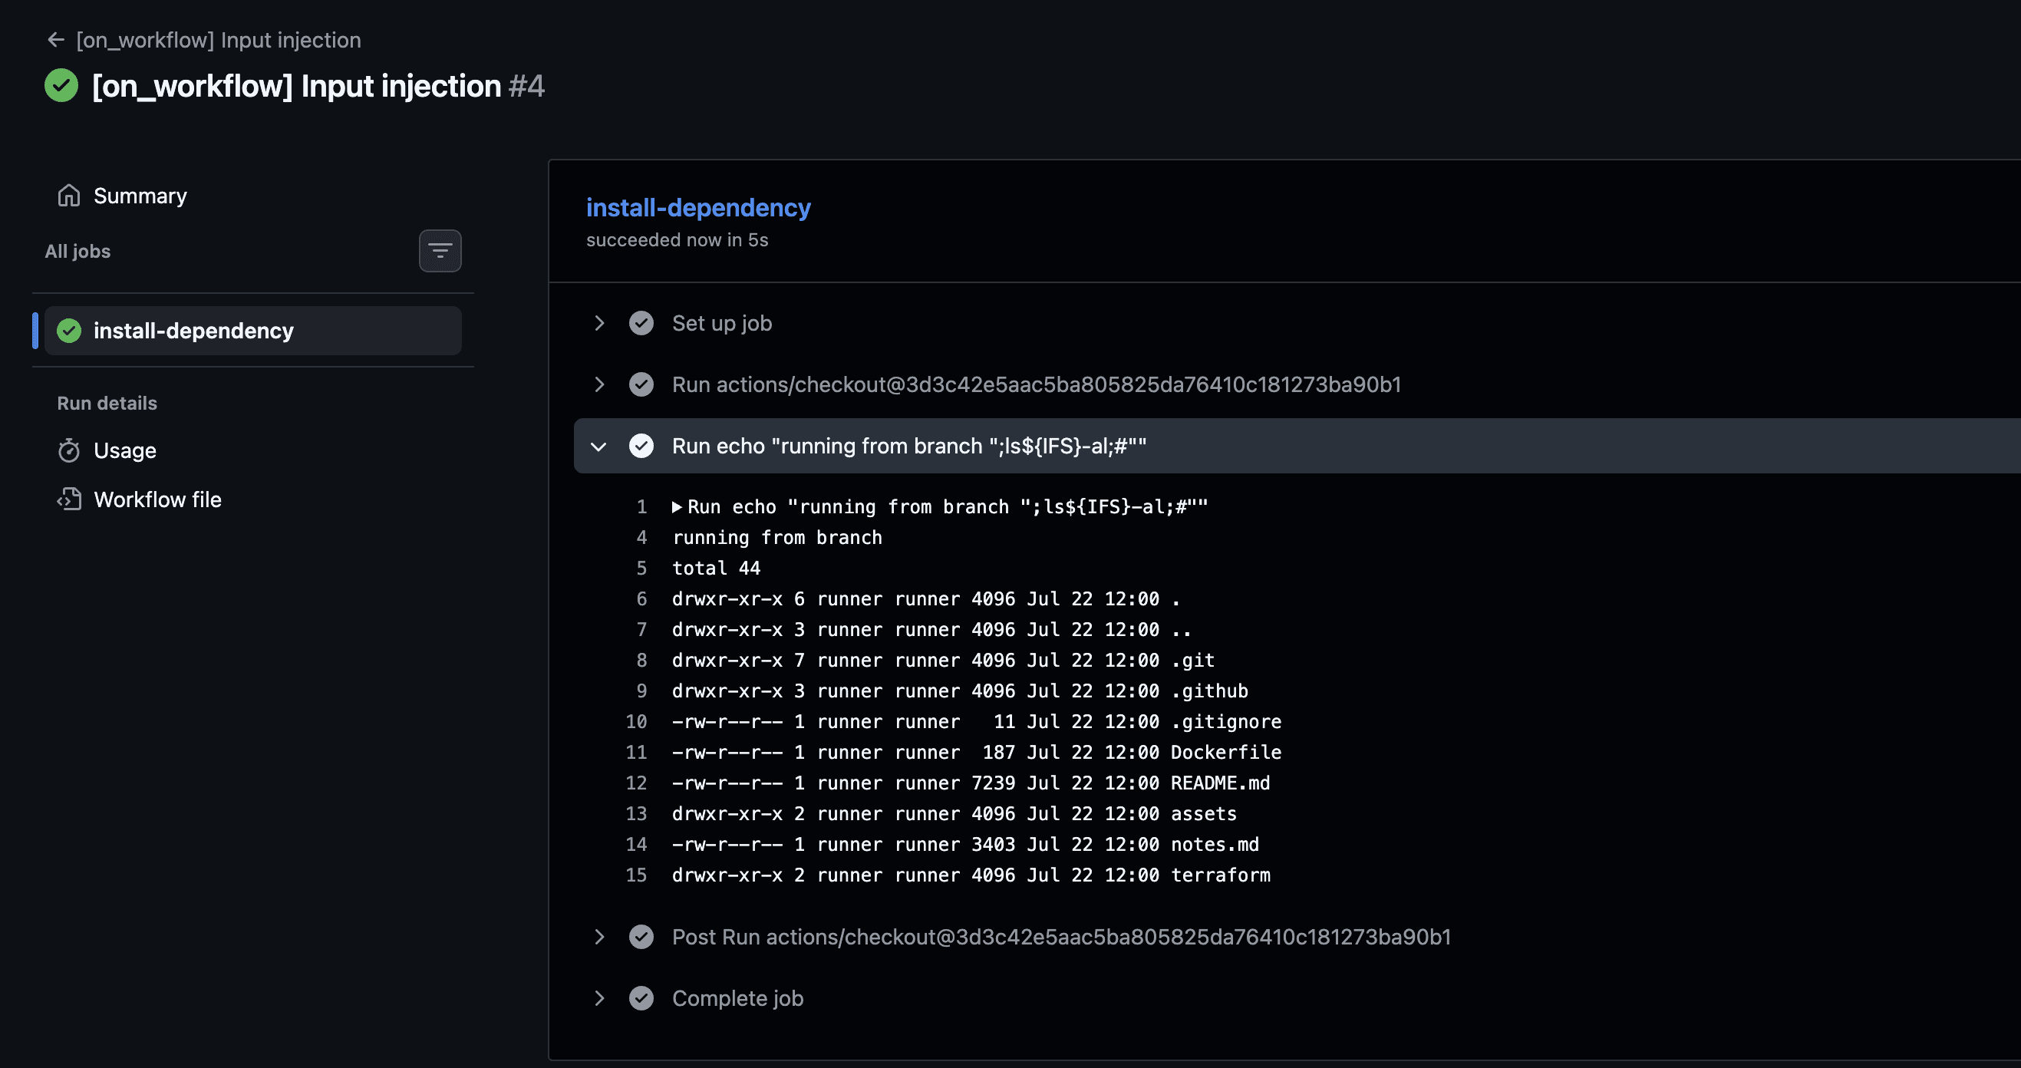Select the install-dependency job in sidebar
This screenshot has width=2021, height=1068.
[252, 331]
